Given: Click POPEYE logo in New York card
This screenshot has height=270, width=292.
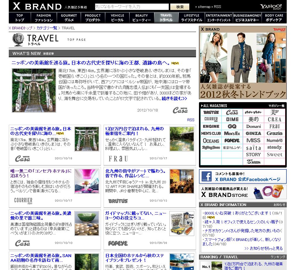Looking at the screenshot, I should point(118,243).
